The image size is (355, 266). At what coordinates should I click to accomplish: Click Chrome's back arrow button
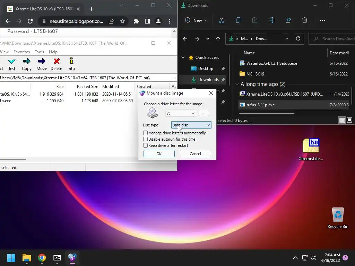pyautogui.click(x=8, y=21)
